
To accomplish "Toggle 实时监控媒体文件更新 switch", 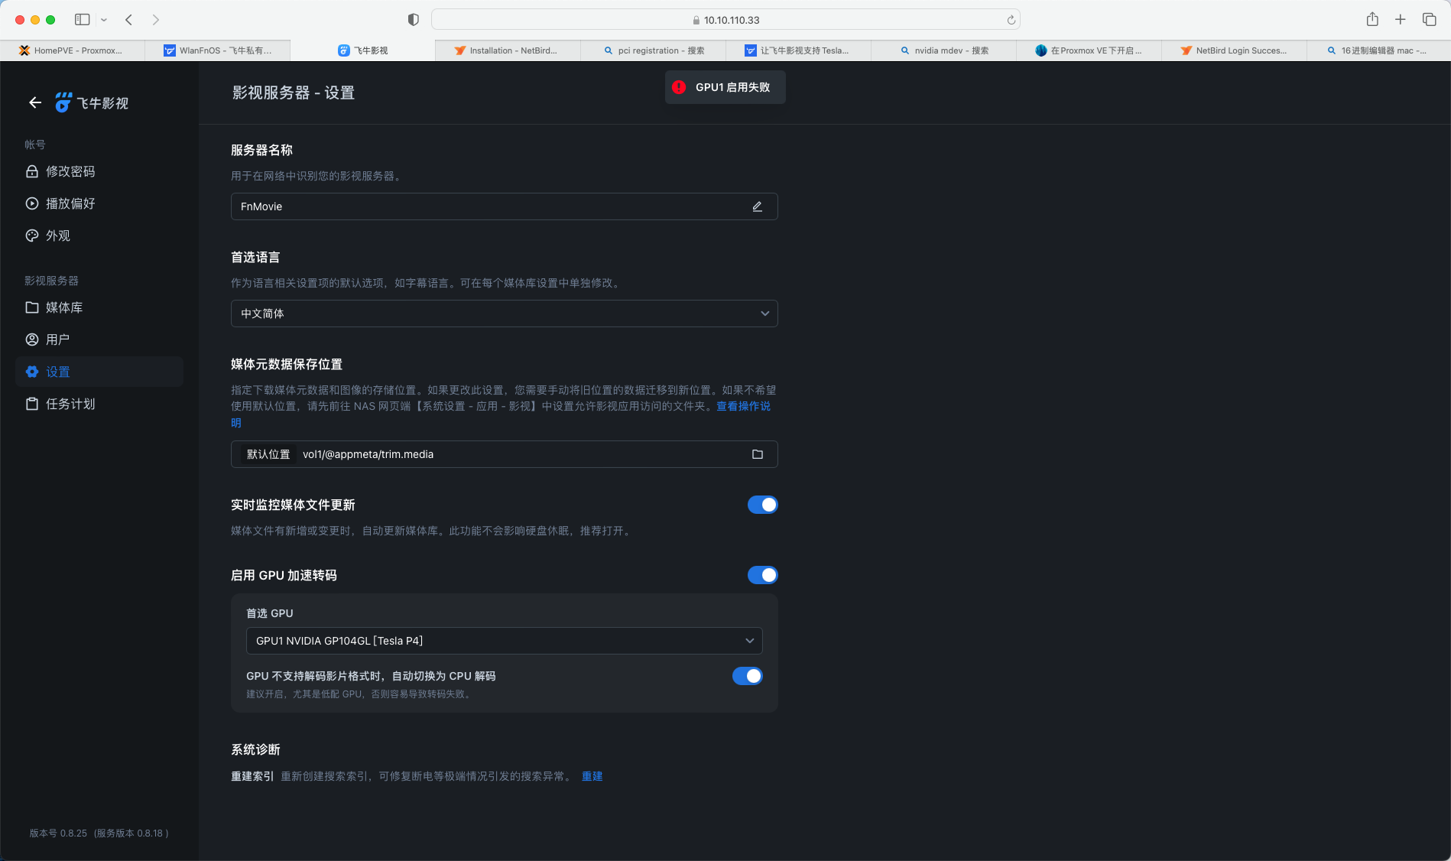I will (762, 505).
